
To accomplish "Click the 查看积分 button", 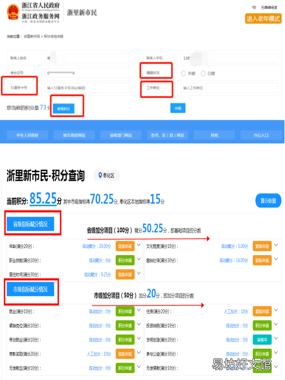I will tap(64, 109).
